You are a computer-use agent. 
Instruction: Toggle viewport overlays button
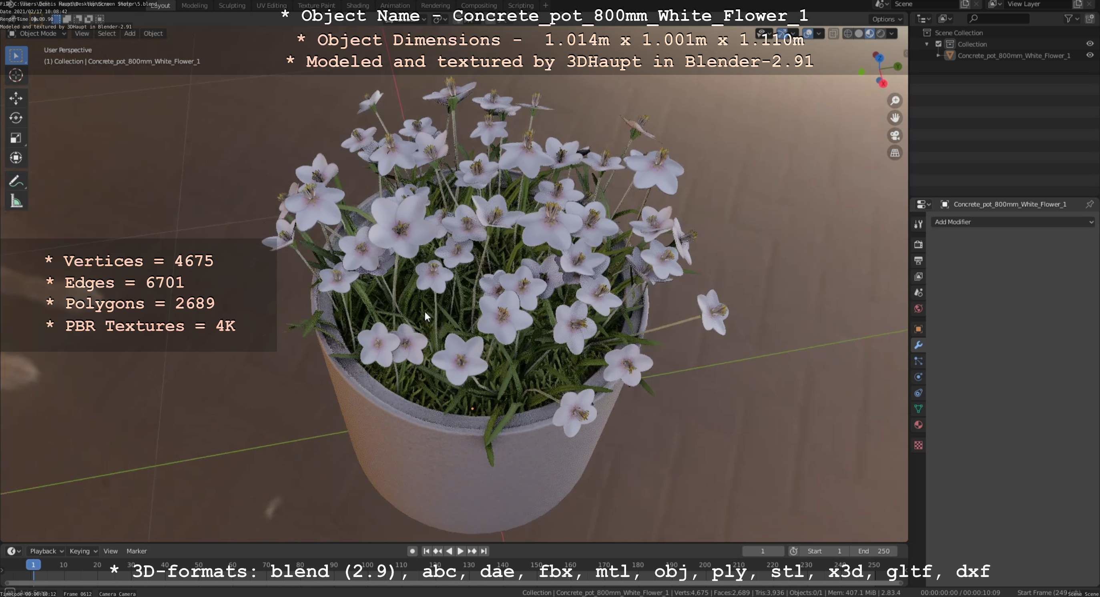[807, 34]
